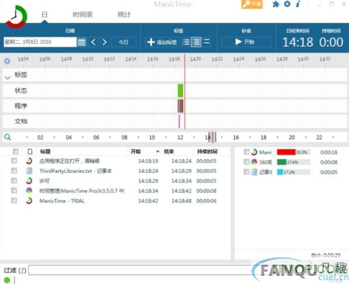349x284 pixels.
Task: Select the ManicTime - TRIAL entry
Action: pos(62,201)
